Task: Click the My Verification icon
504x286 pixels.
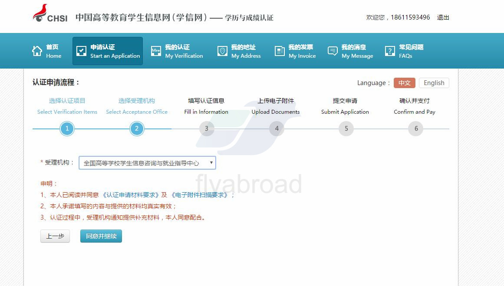Action: (x=156, y=51)
